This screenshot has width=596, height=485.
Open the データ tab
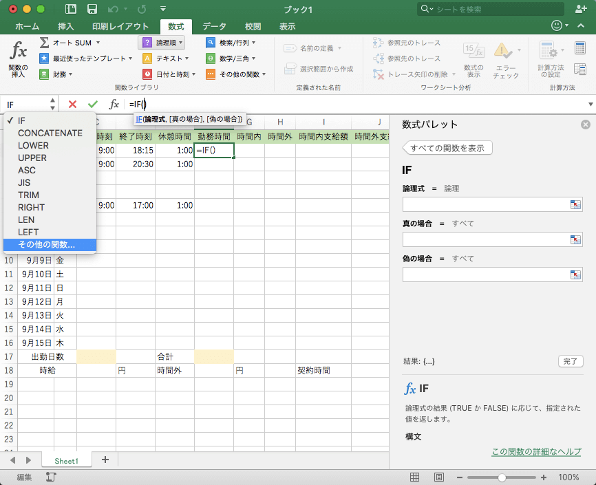[214, 26]
